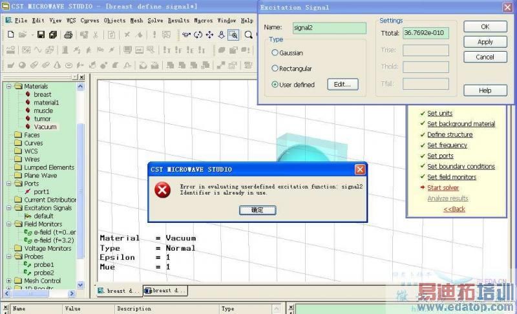Click the pin button on navigation tree

tap(75, 77)
